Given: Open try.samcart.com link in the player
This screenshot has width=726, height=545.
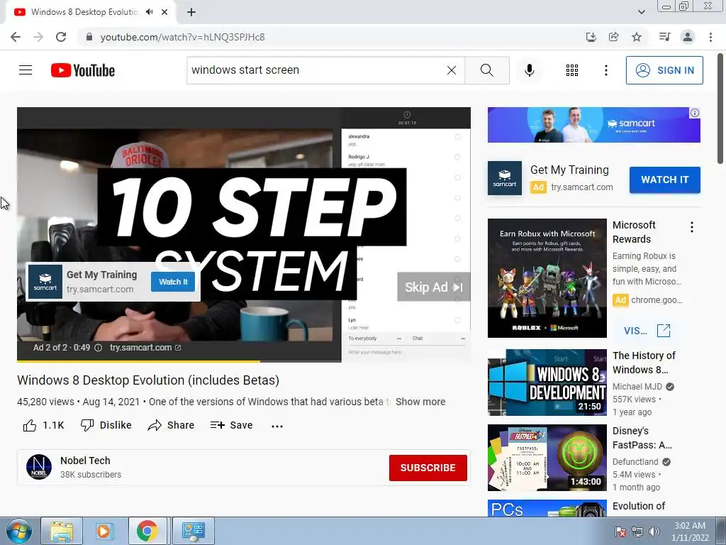Looking at the screenshot, I should [x=145, y=348].
